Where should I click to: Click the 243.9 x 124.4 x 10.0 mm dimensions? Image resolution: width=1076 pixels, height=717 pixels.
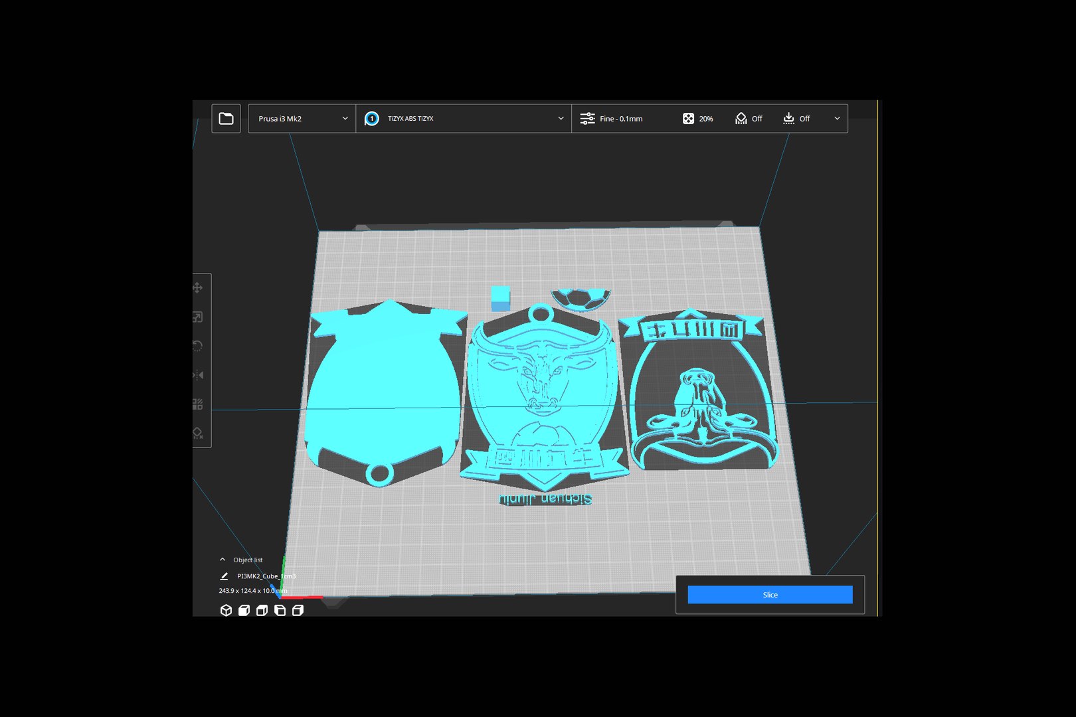pos(253,591)
